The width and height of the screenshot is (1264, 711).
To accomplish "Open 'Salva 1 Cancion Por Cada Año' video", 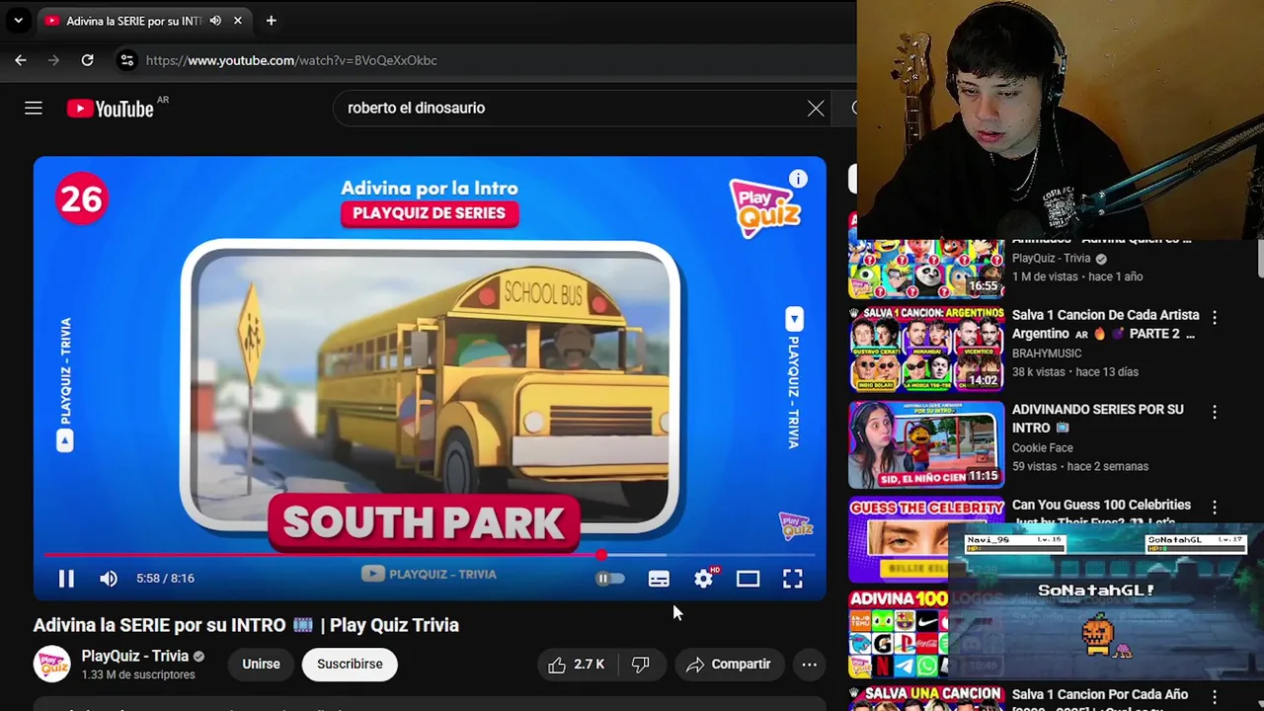I will pyautogui.click(x=1100, y=696).
